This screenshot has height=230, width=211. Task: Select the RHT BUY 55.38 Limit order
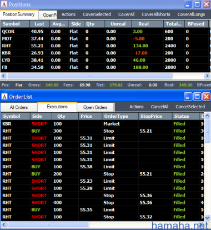102,167
